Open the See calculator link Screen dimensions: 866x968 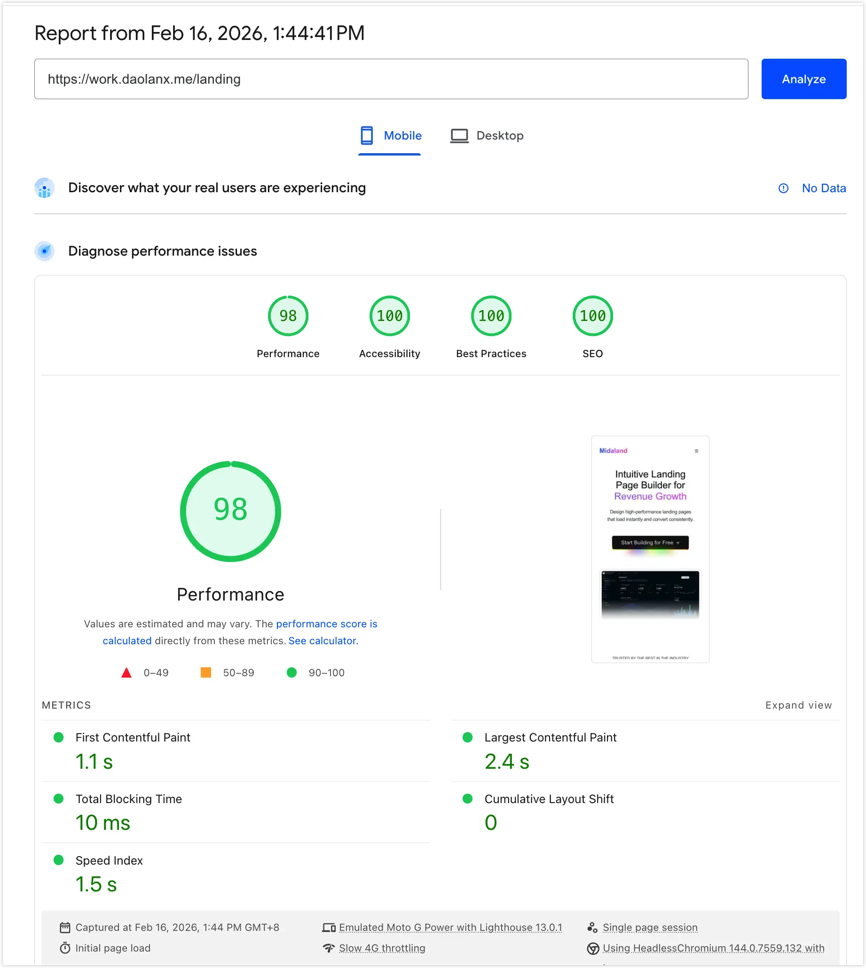[x=323, y=641]
